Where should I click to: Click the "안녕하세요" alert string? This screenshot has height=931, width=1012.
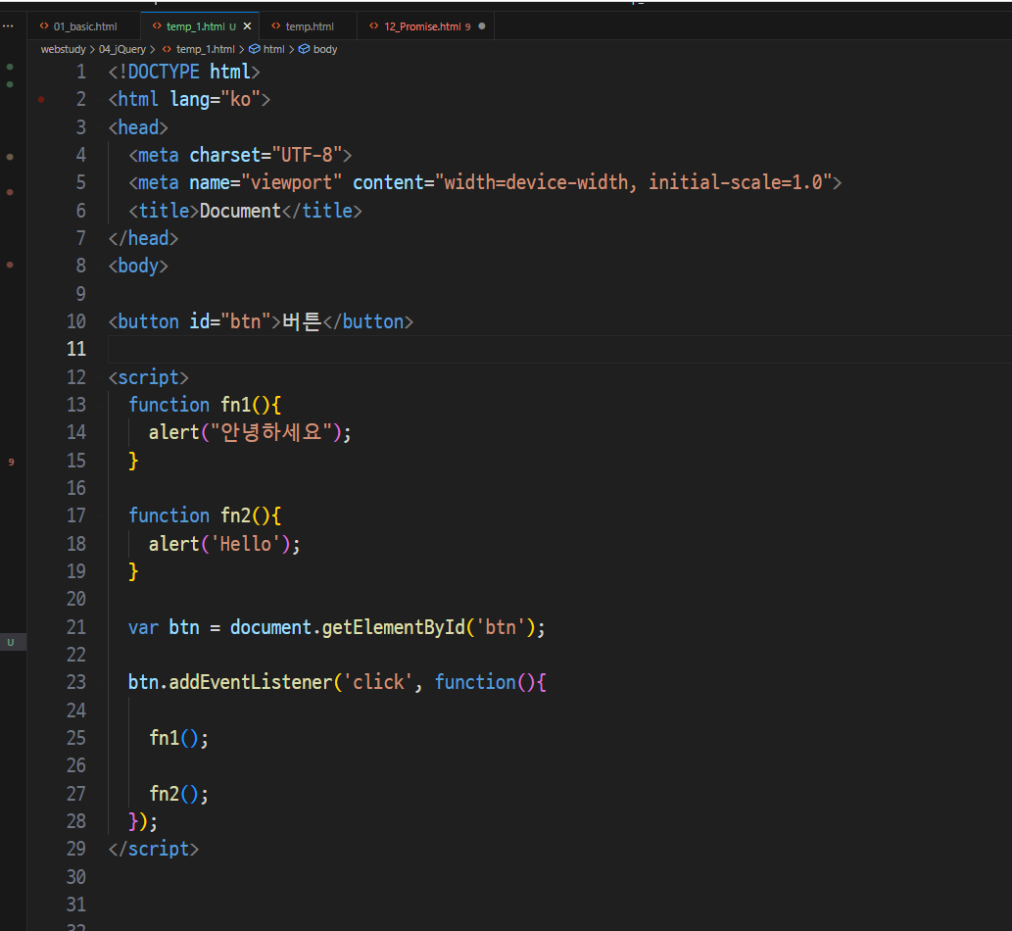[x=271, y=432]
